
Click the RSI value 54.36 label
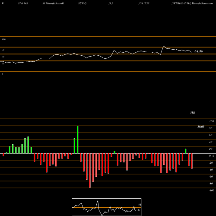[199, 51]
